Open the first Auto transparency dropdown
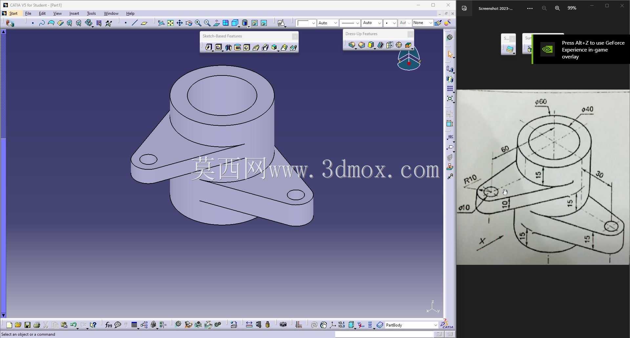Image resolution: width=630 pixels, height=338 pixels. click(335, 23)
